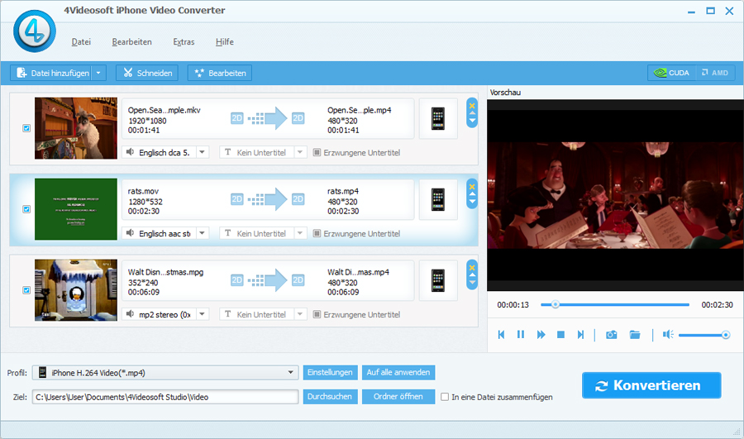Expand the Englisch aac st audio dropdown

203,233
